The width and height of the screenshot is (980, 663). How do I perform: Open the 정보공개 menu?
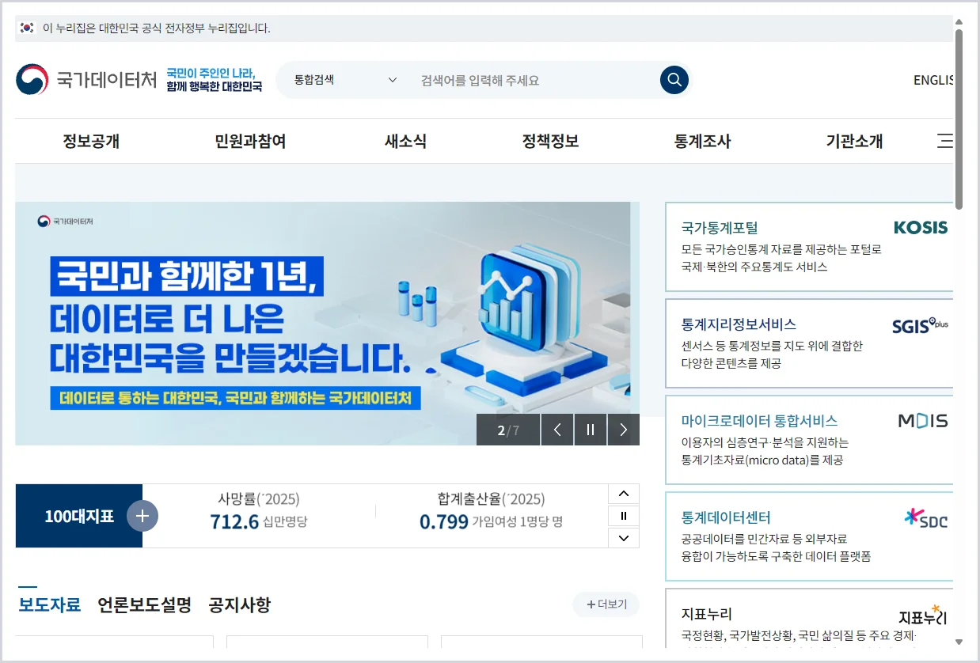(91, 142)
